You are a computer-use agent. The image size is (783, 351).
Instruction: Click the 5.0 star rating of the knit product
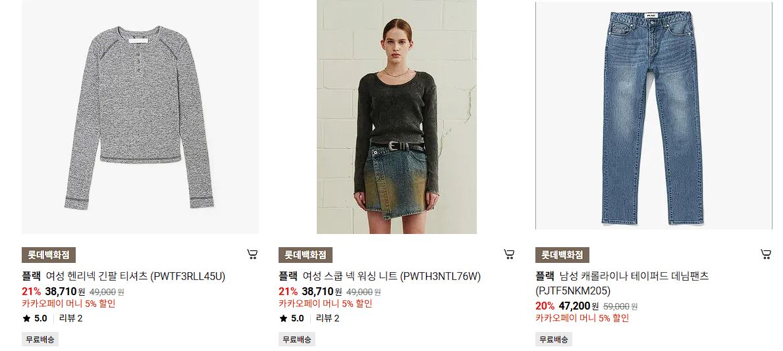pyautogui.click(x=292, y=319)
